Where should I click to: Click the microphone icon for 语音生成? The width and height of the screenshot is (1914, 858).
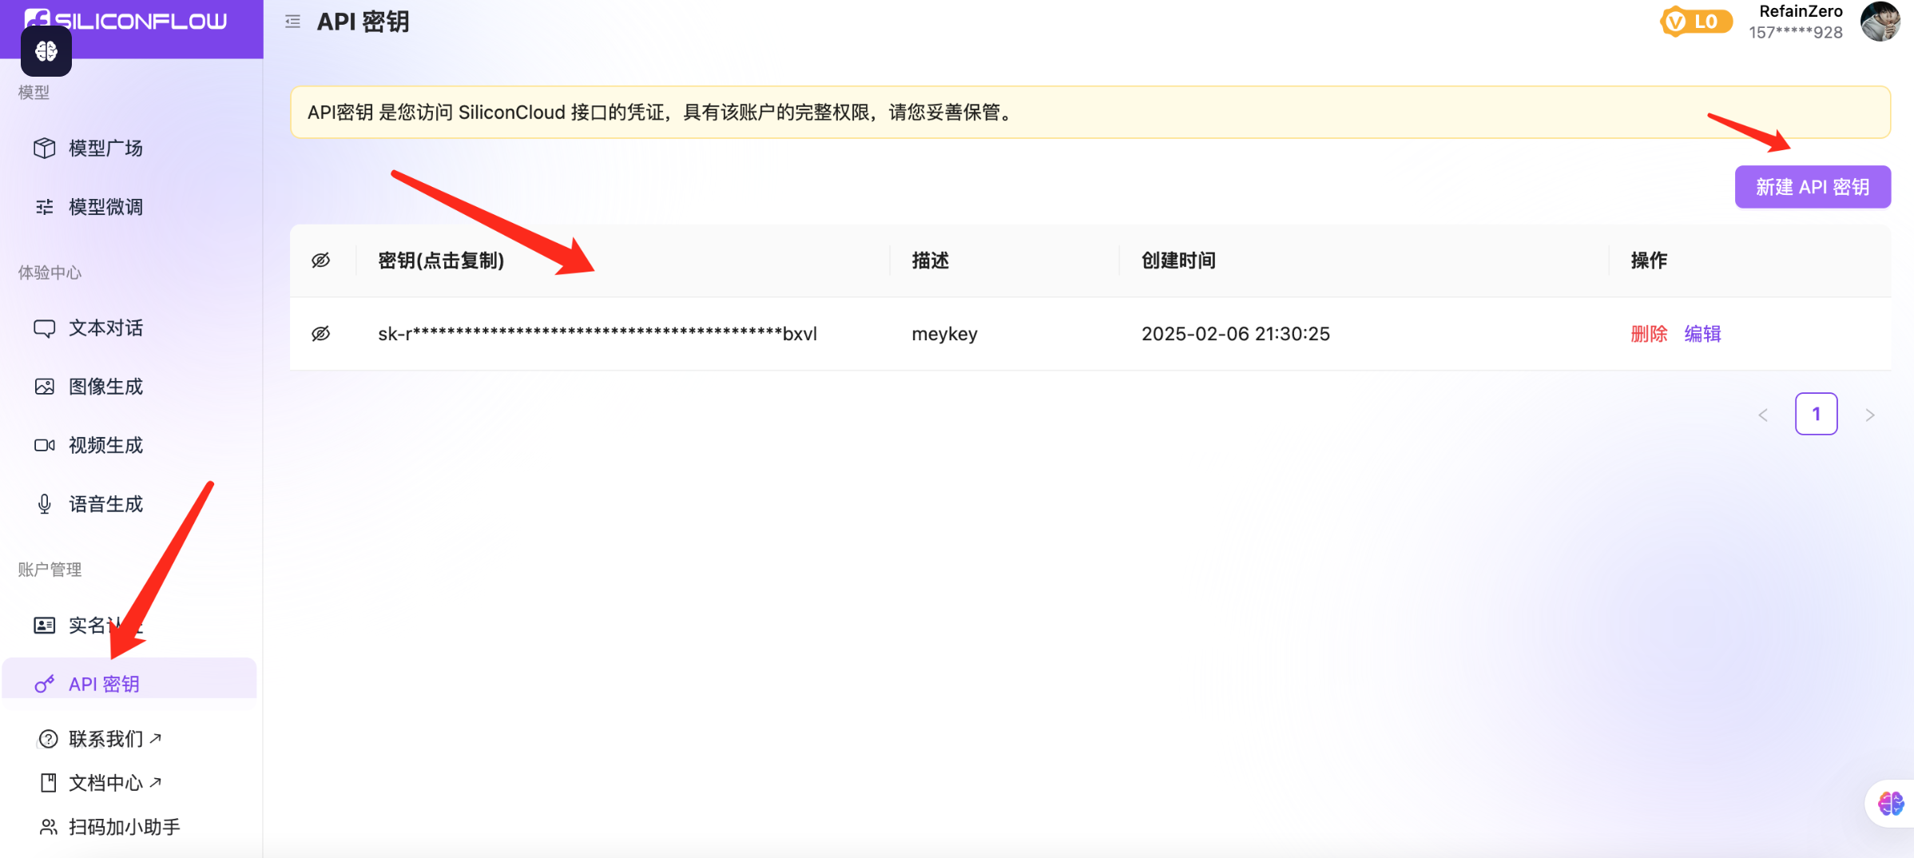45,504
